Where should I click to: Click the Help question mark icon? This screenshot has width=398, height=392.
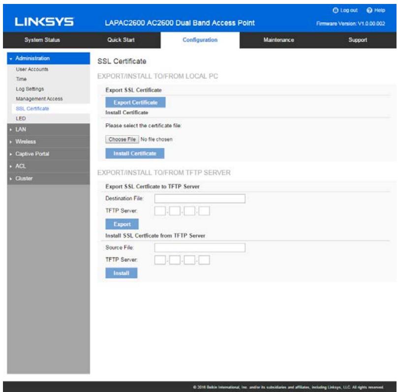click(369, 10)
